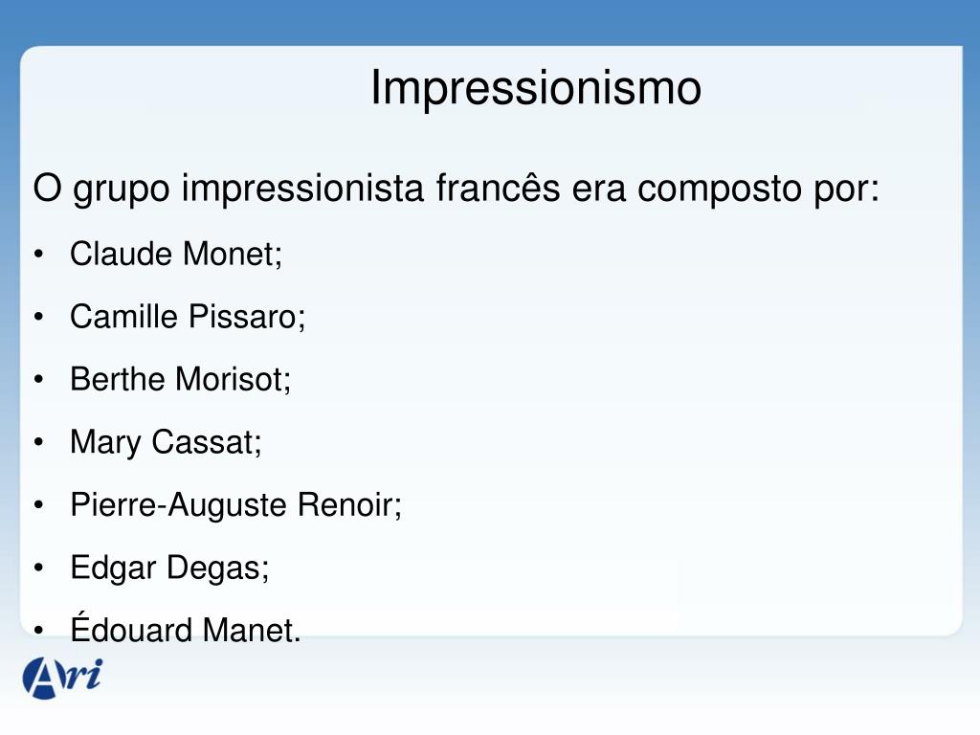Select the Berthe Morisot list item
The height and width of the screenshot is (735, 980).
[x=180, y=379]
